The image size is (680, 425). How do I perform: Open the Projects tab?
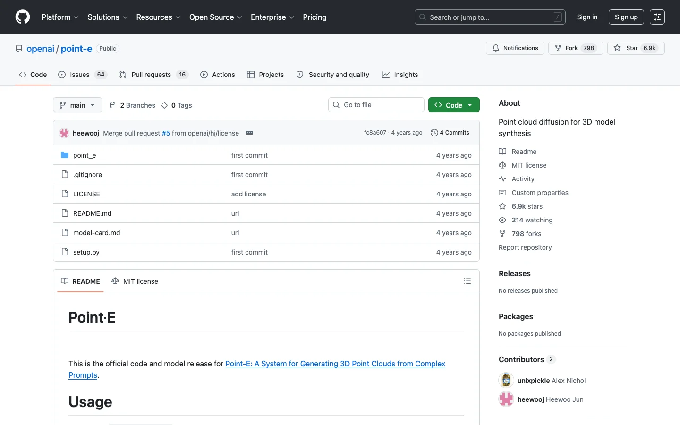coord(265,75)
